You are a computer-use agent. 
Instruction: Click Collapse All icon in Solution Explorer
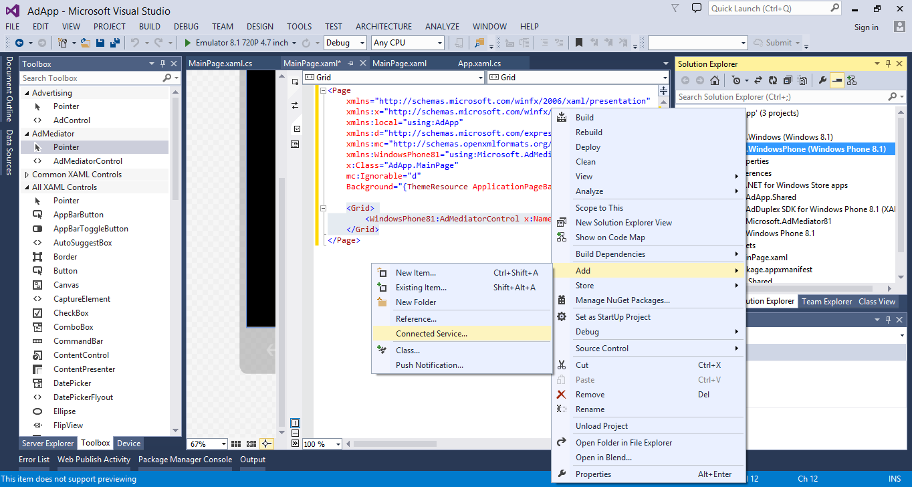(x=786, y=80)
